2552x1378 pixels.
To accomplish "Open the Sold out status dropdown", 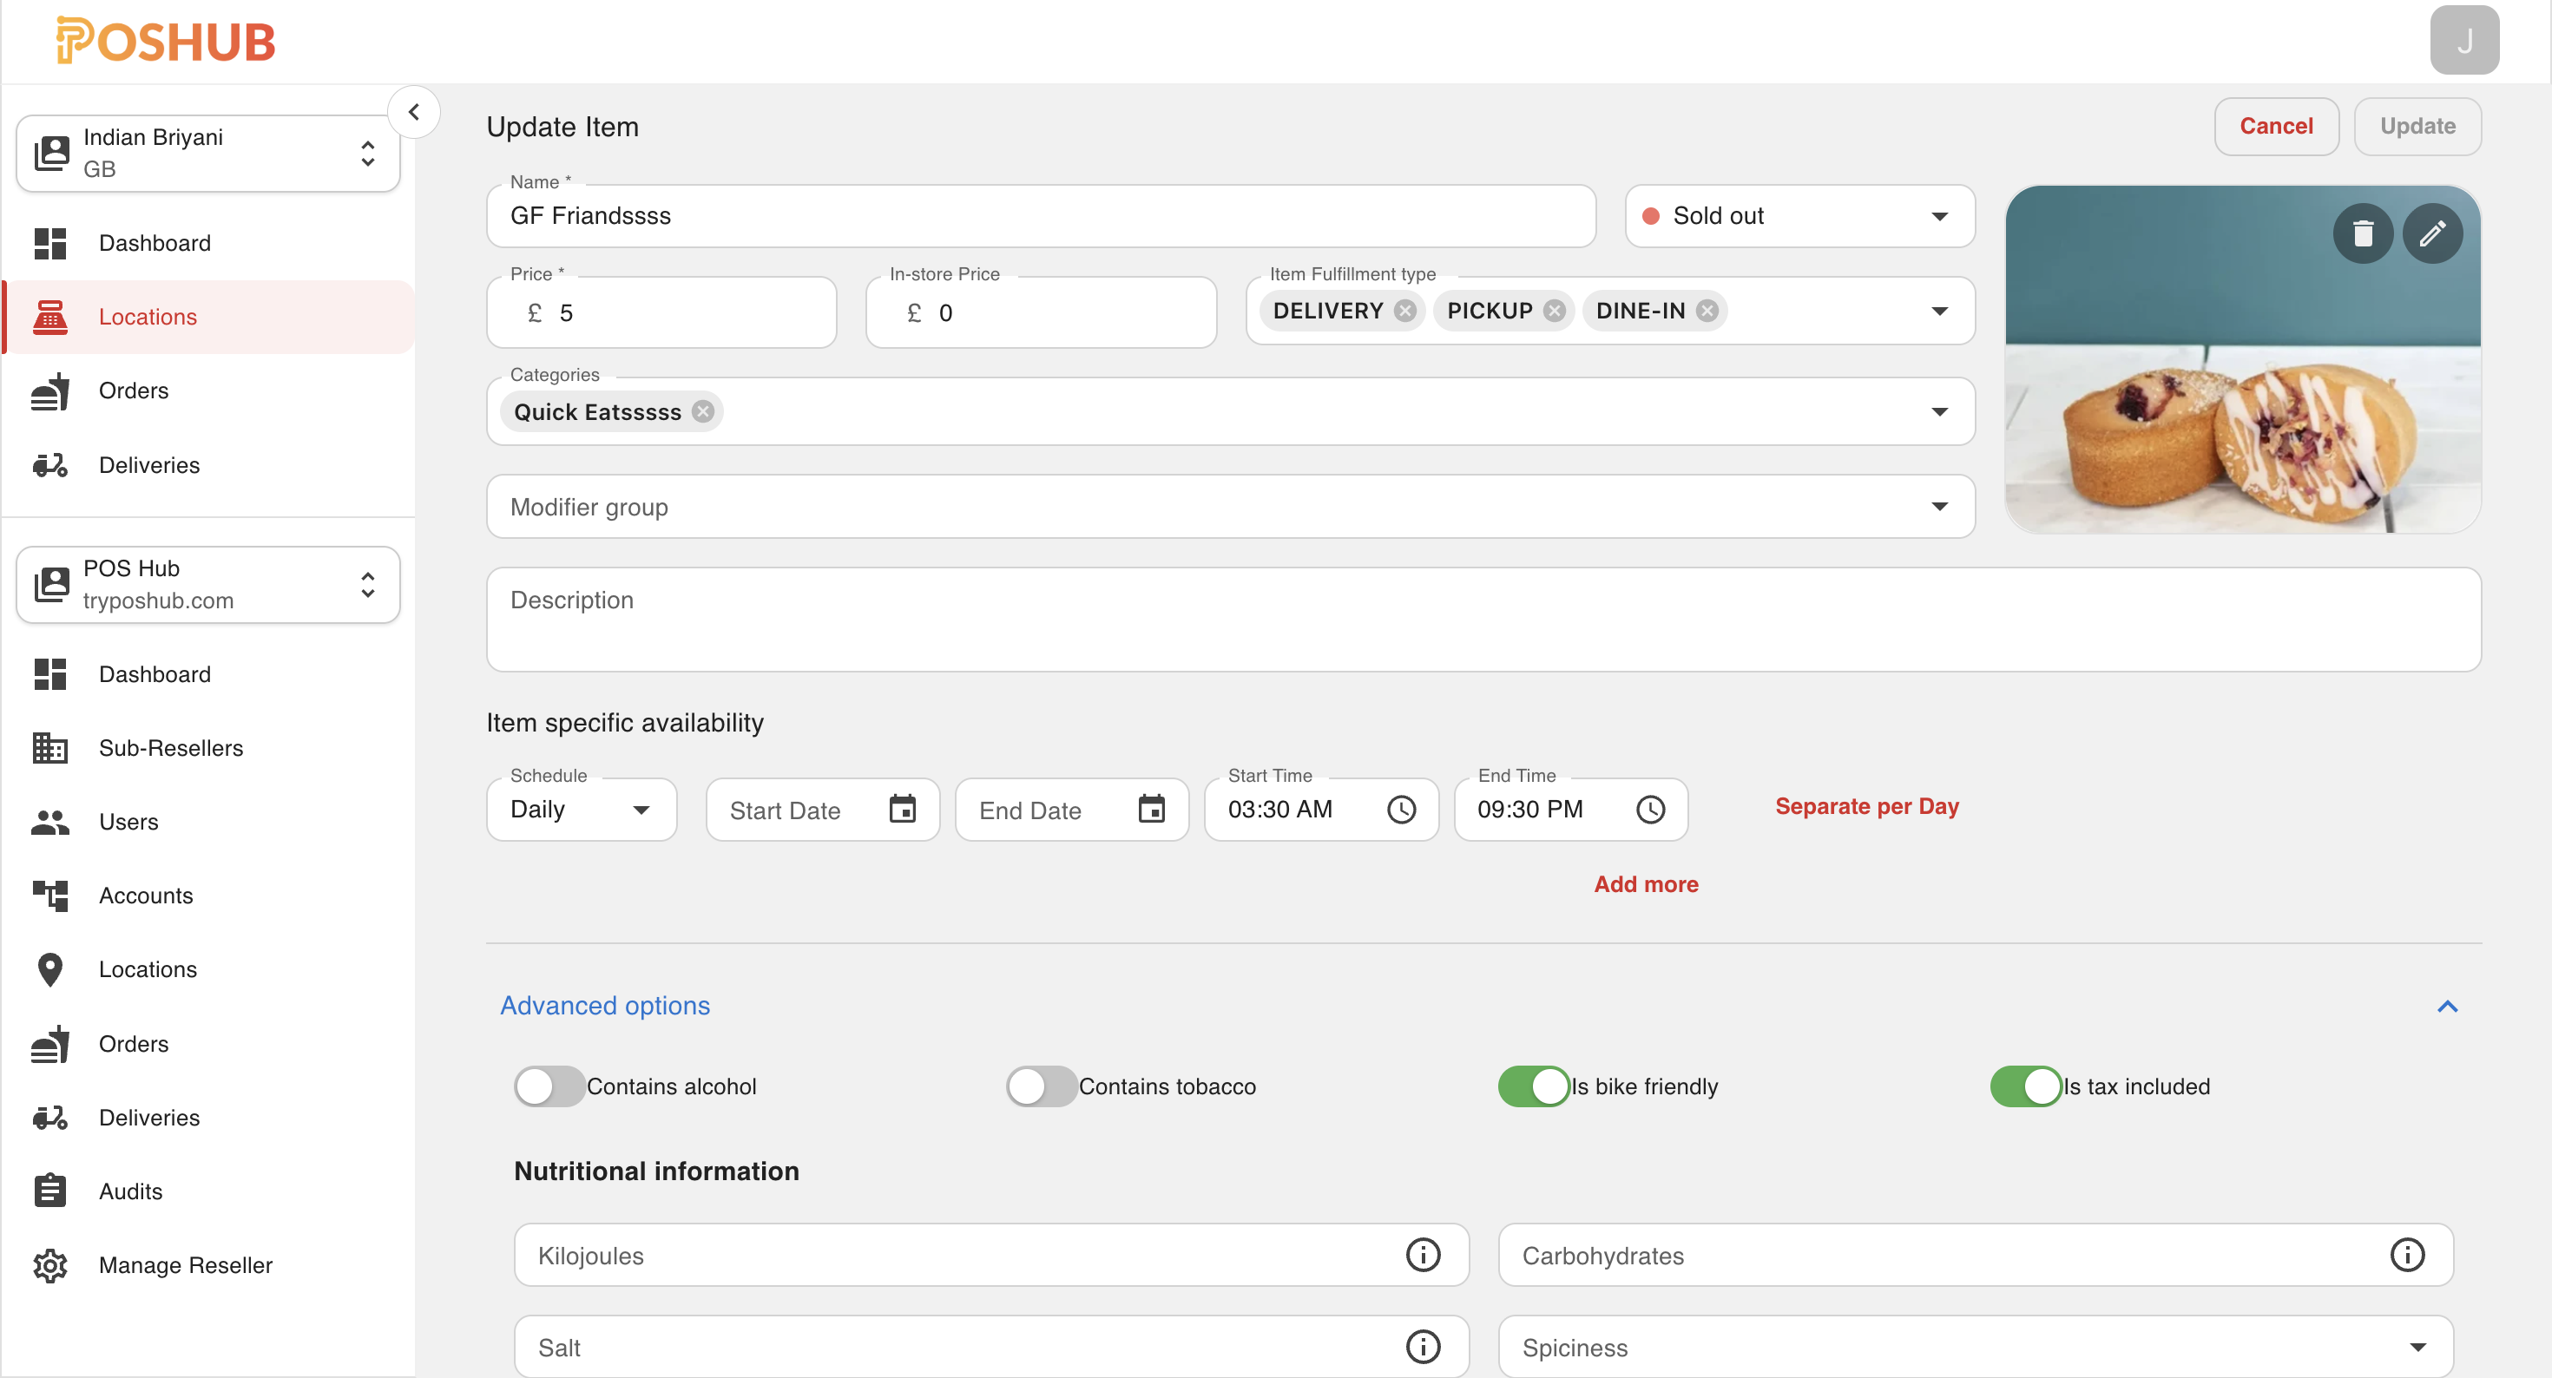I will pos(1799,216).
